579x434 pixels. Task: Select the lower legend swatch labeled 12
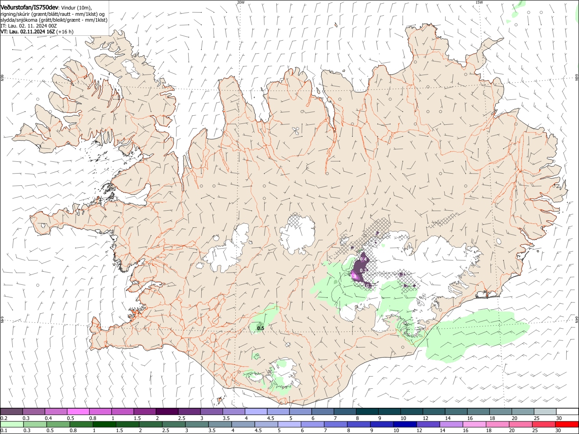[428, 424]
